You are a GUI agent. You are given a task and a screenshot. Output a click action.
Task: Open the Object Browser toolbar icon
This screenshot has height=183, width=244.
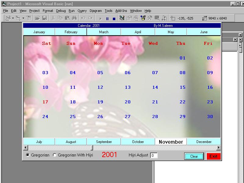[143, 18]
